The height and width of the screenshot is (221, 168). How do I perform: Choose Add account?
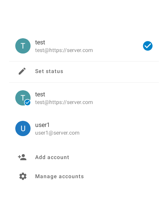pyautogui.click(x=84, y=157)
